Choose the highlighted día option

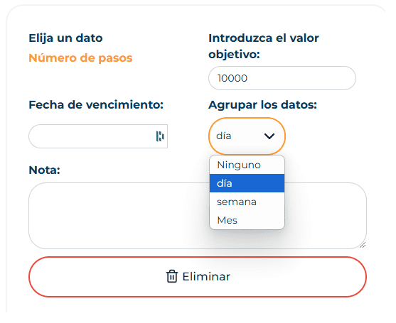[x=247, y=183]
